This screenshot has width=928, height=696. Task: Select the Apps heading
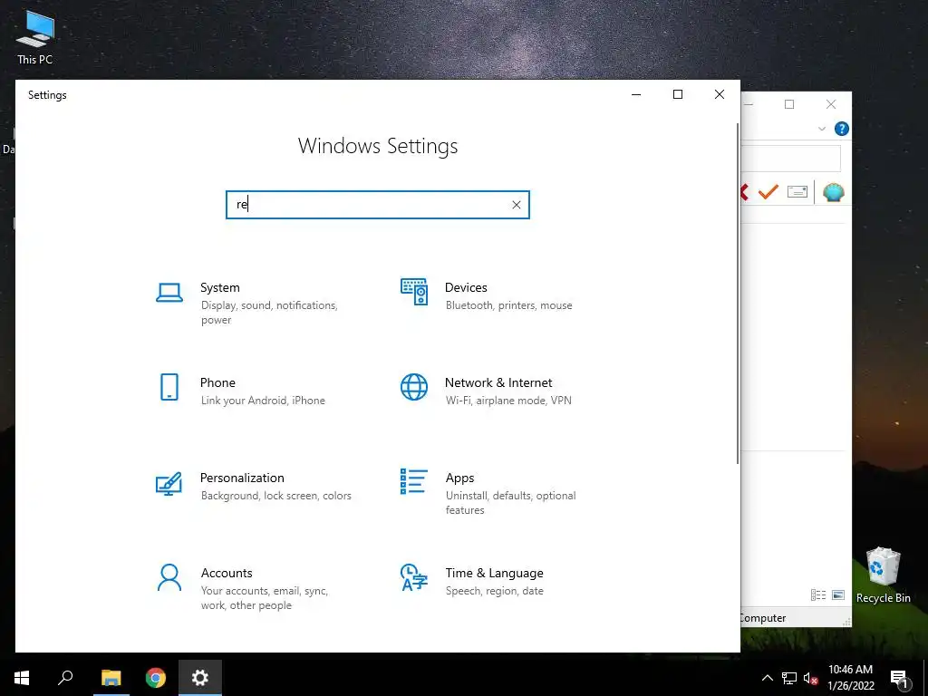click(x=459, y=478)
